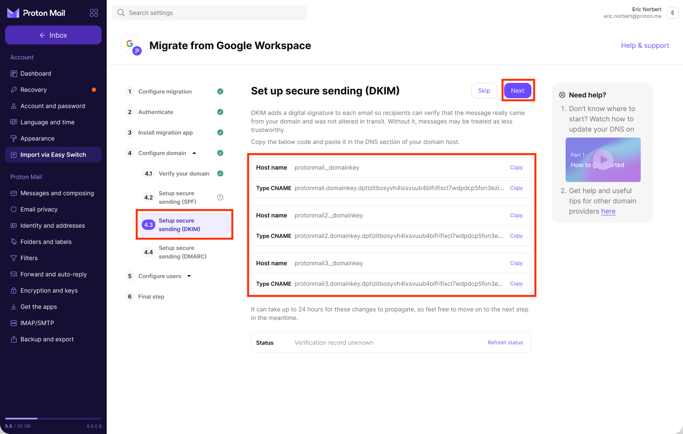The height and width of the screenshot is (434, 683).
Task: Copy host name protonmail3._domainkey
Action: click(x=517, y=263)
